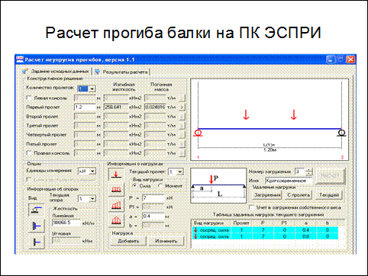
Task: Click the arrow button at end of Первый пролет row
Action: [182, 108]
